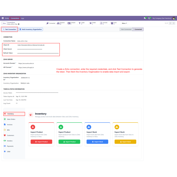The image size is (177, 177).
Task: Edit the Accounts Domain field
Action: [x=26, y=63]
